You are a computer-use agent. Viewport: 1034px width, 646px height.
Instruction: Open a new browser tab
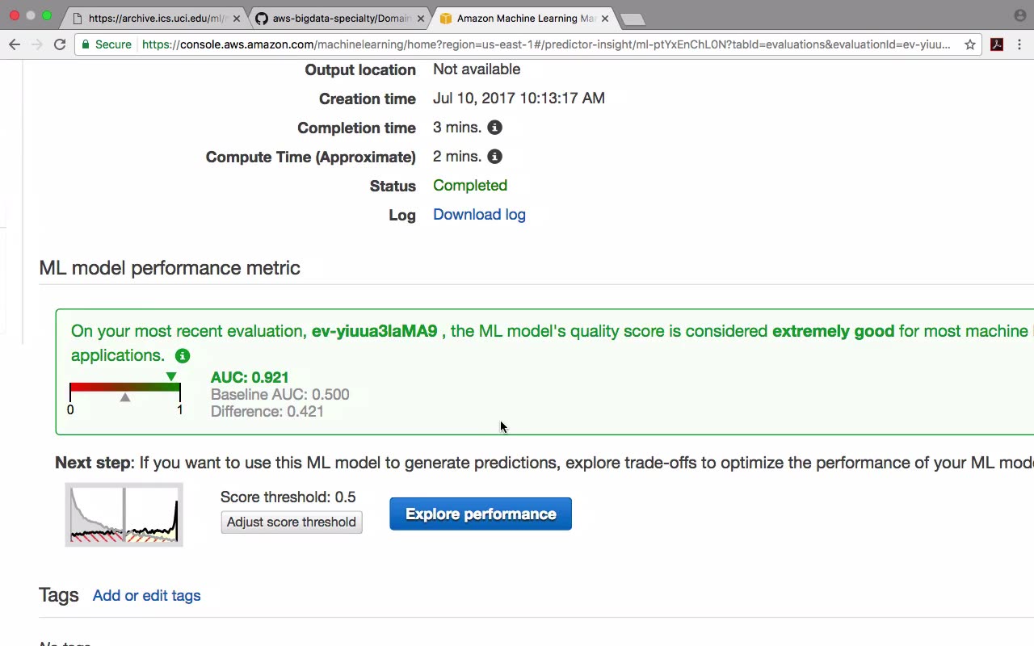(x=633, y=19)
